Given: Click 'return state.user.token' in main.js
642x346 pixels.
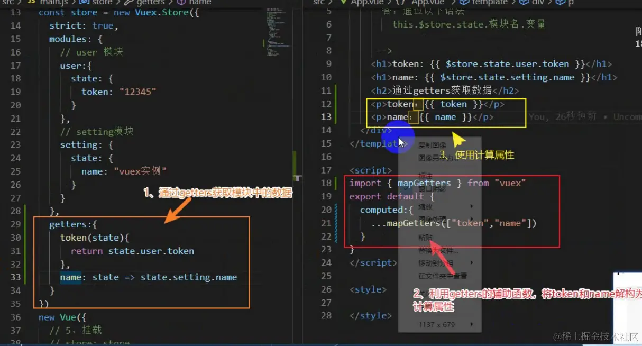Looking at the screenshot, I should point(132,251).
